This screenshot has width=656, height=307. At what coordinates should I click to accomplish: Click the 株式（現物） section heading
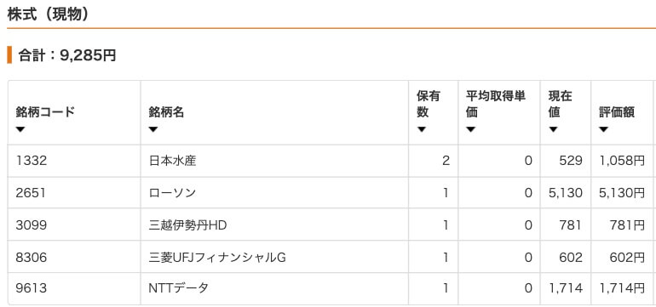(49, 14)
